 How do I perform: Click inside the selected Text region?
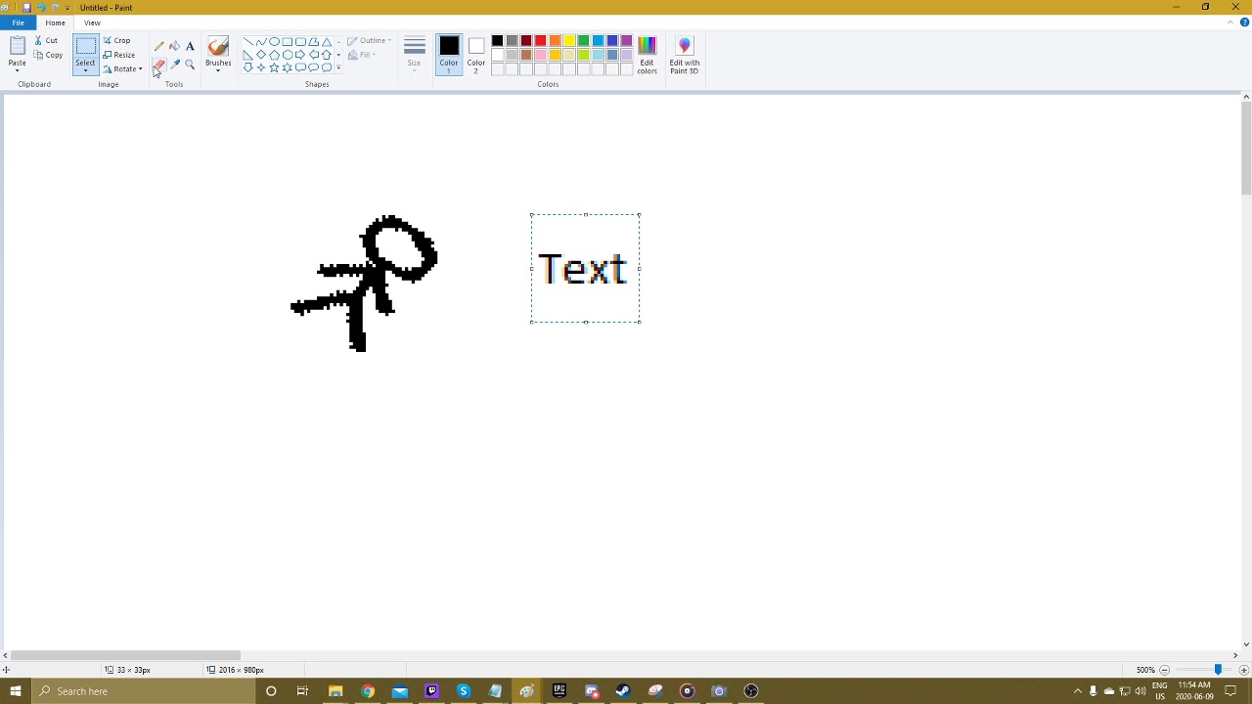point(585,268)
